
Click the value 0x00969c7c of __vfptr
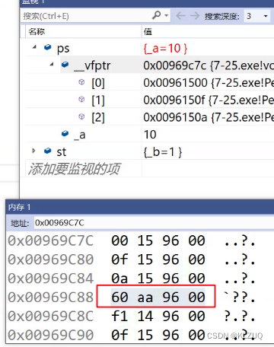174,65
